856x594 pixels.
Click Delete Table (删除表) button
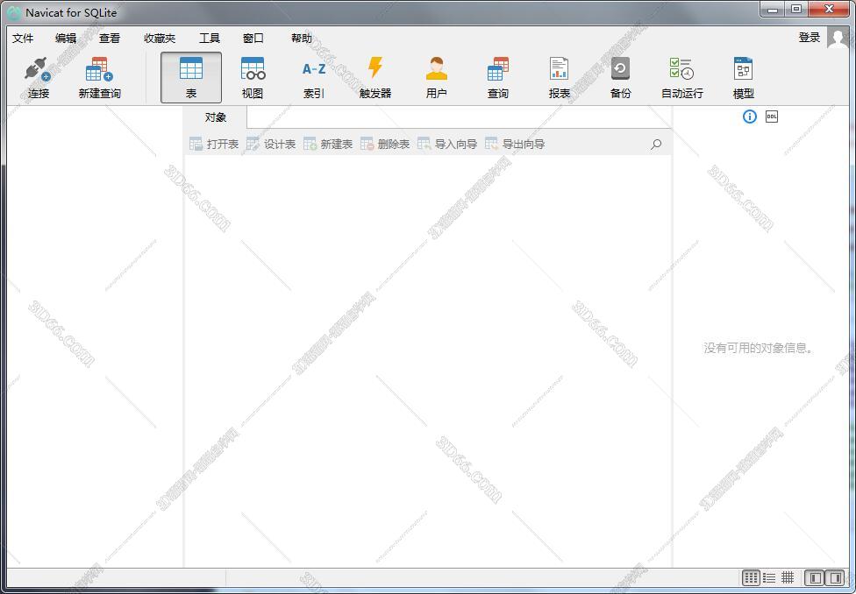tap(385, 144)
